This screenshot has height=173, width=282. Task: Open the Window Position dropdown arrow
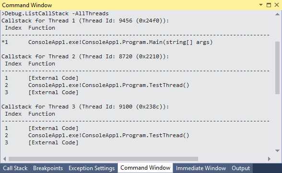[x=260, y=5]
